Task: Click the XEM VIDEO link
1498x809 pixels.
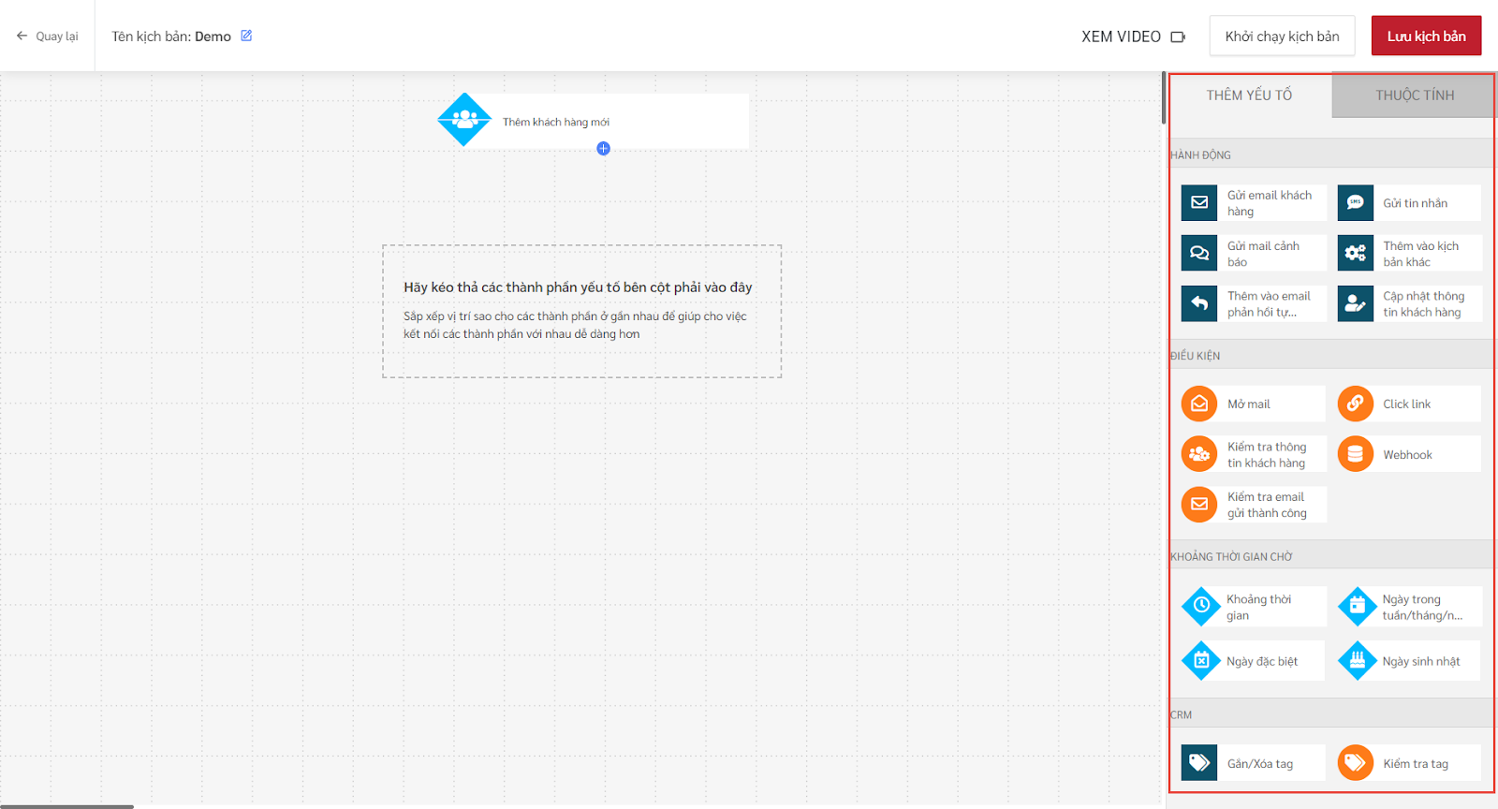Action: [x=1121, y=37]
